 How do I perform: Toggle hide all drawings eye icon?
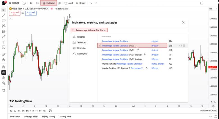[x=4, y=83]
